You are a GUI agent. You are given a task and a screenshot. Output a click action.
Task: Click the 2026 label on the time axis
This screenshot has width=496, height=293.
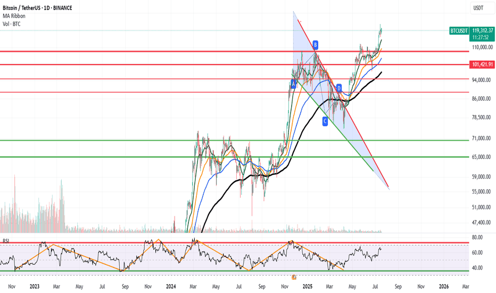coord(444,287)
